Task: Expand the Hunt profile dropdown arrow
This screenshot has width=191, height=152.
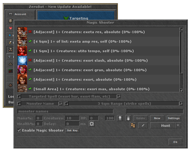Action: 178,125
